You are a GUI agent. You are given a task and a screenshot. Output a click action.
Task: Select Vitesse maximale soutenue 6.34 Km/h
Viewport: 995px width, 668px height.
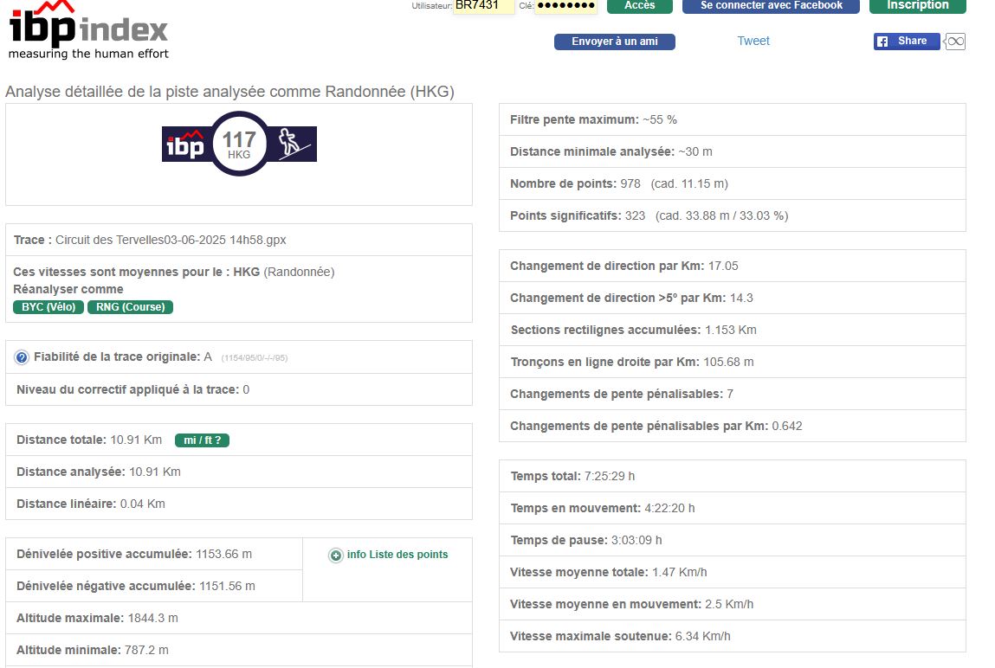pos(620,636)
